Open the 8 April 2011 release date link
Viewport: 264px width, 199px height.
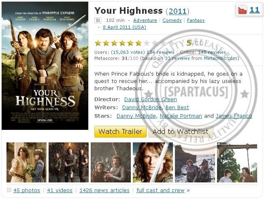[x=124, y=27]
